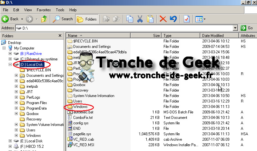Click the Copy To toolbar icon
This screenshot has width=257, height=151.
coord(116,19)
